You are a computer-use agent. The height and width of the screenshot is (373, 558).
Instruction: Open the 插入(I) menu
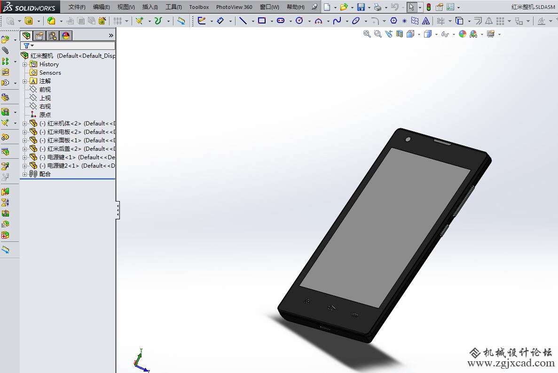pyautogui.click(x=150, y=7)
